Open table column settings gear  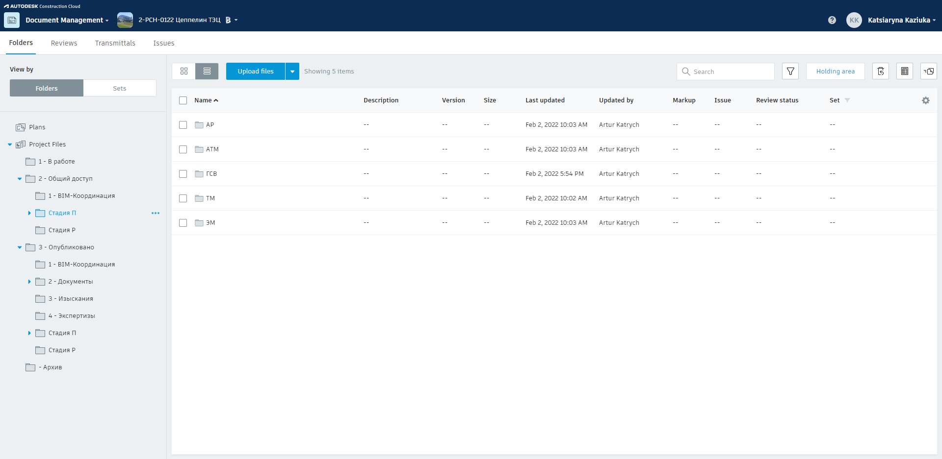coord(926,100)
